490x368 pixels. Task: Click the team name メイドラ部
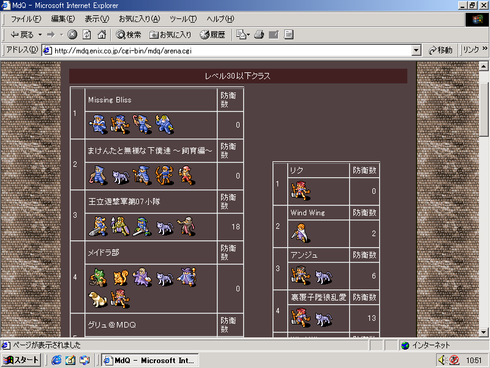tap(104, 253)
